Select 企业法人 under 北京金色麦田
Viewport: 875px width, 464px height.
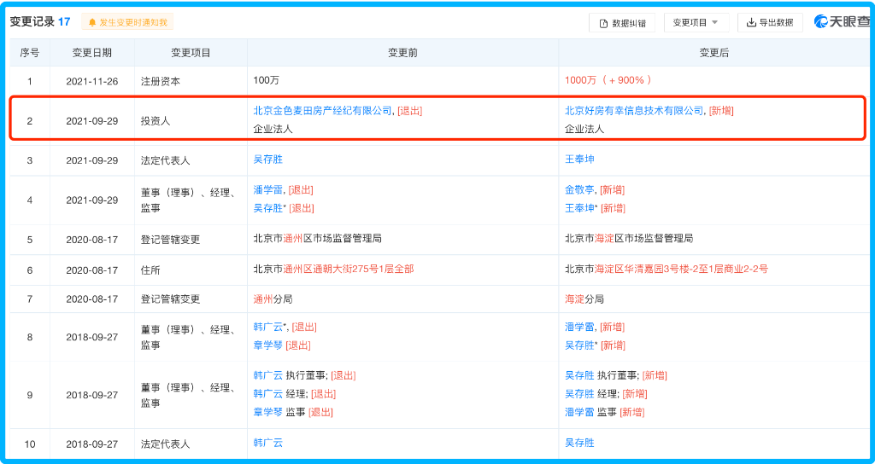tap(273, 129)
